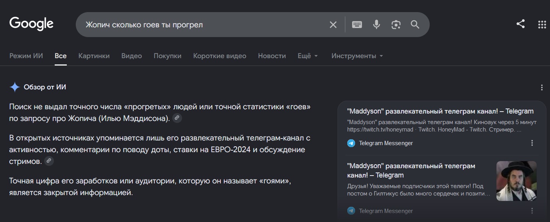Click the snippet starting Друзья! Уважаемые подписчики
Screen dimensions: 550x222
pyautogui.click(x=419, y=190)
